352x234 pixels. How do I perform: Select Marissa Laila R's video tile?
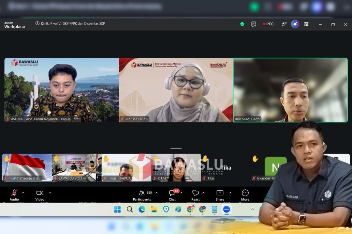(x=176, y=90)
